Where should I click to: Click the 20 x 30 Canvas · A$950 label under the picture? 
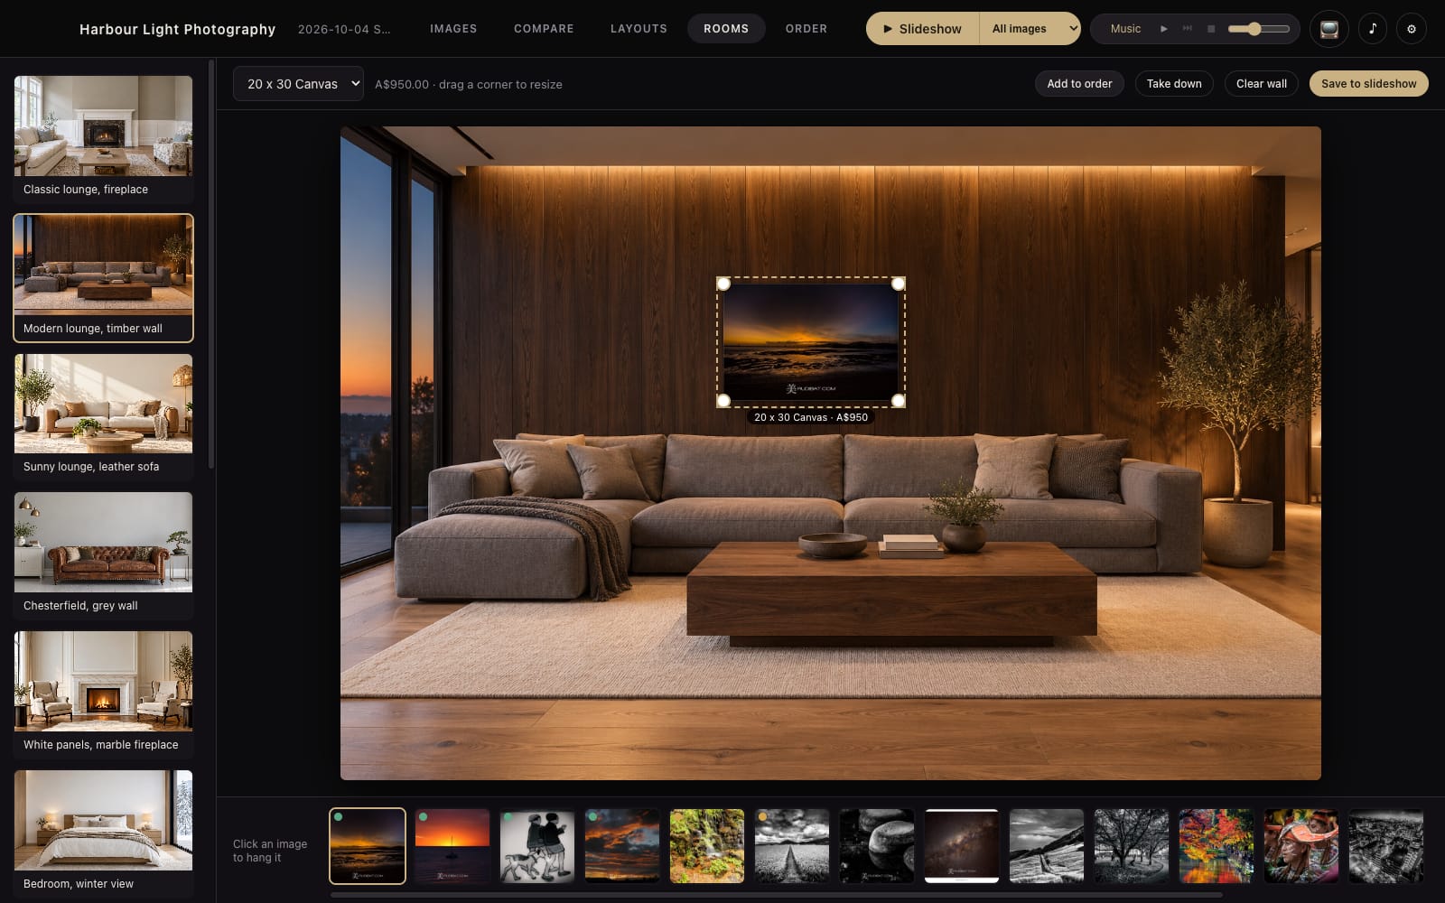tap(811, 417)
